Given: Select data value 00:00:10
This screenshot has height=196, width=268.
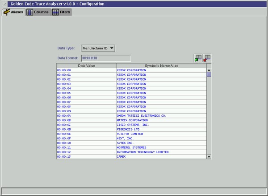Looking at the screenshot, I should click(87, 143).
